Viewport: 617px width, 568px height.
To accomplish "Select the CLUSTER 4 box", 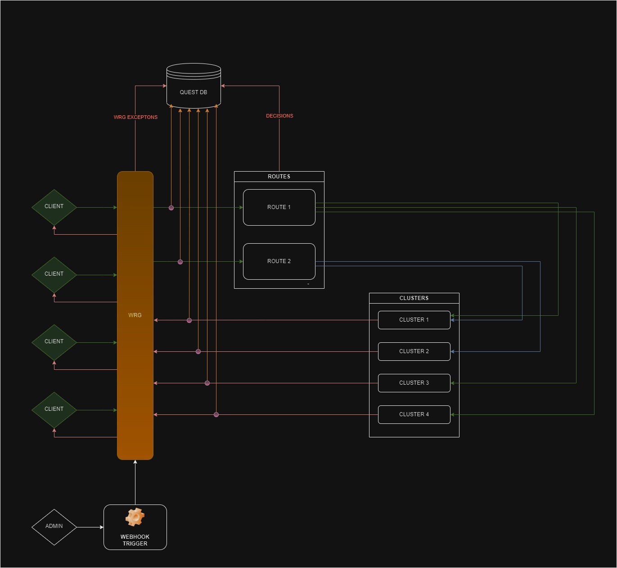I will 414,414.
